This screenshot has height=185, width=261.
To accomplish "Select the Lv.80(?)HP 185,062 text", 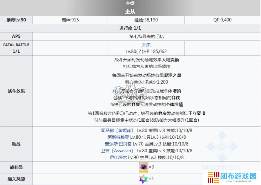I will point(146,51).
